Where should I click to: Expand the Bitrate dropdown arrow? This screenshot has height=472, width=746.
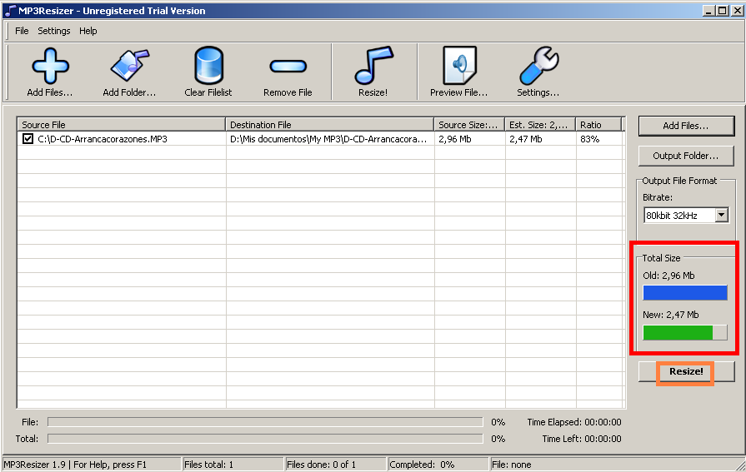(721, 216)
